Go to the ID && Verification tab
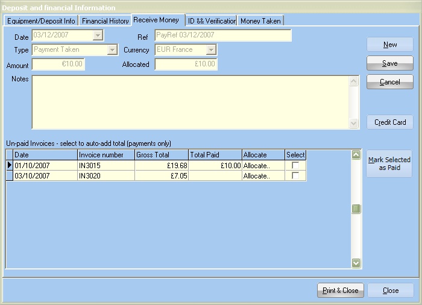This screenshot has width=422, height=305. pyautogui.click(x=211, y=20)
